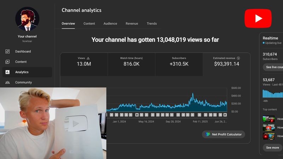Switch to the Content analytics tab
Viewport: 283px width, 159px height.
click(x=89, y=24)
